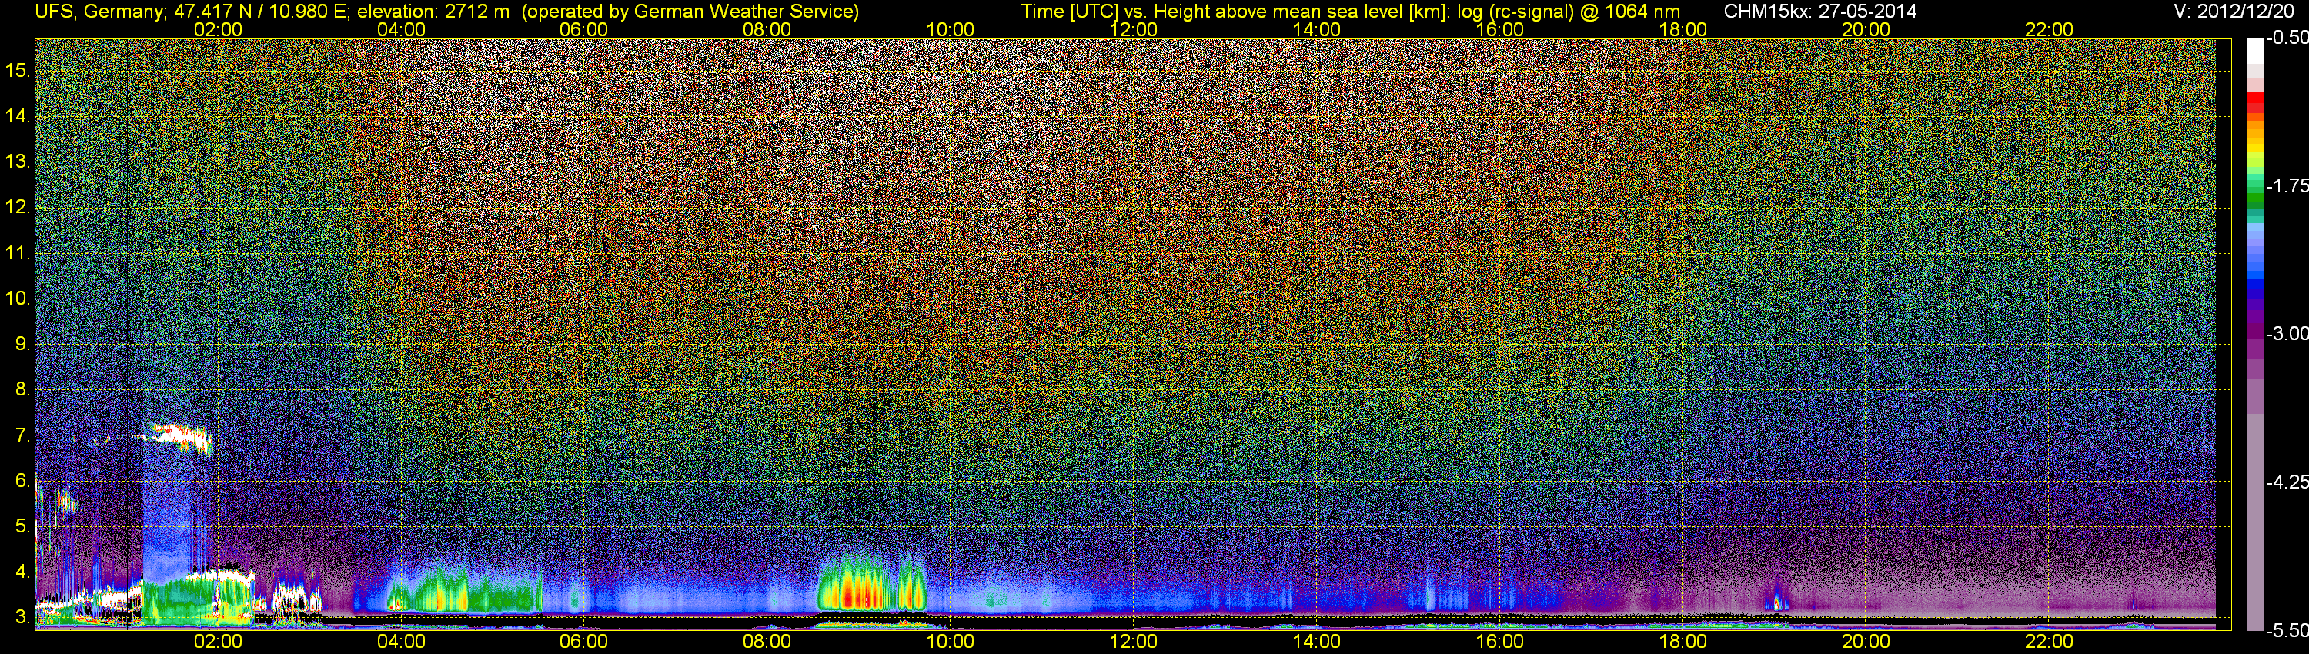This screenshot has height=654, width=2309.
Task: Click the "22:00" label on the upper time axis
Action: coord(2049,29)
